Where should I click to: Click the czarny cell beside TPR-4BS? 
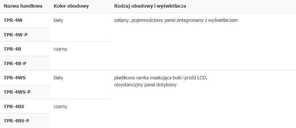60,107
